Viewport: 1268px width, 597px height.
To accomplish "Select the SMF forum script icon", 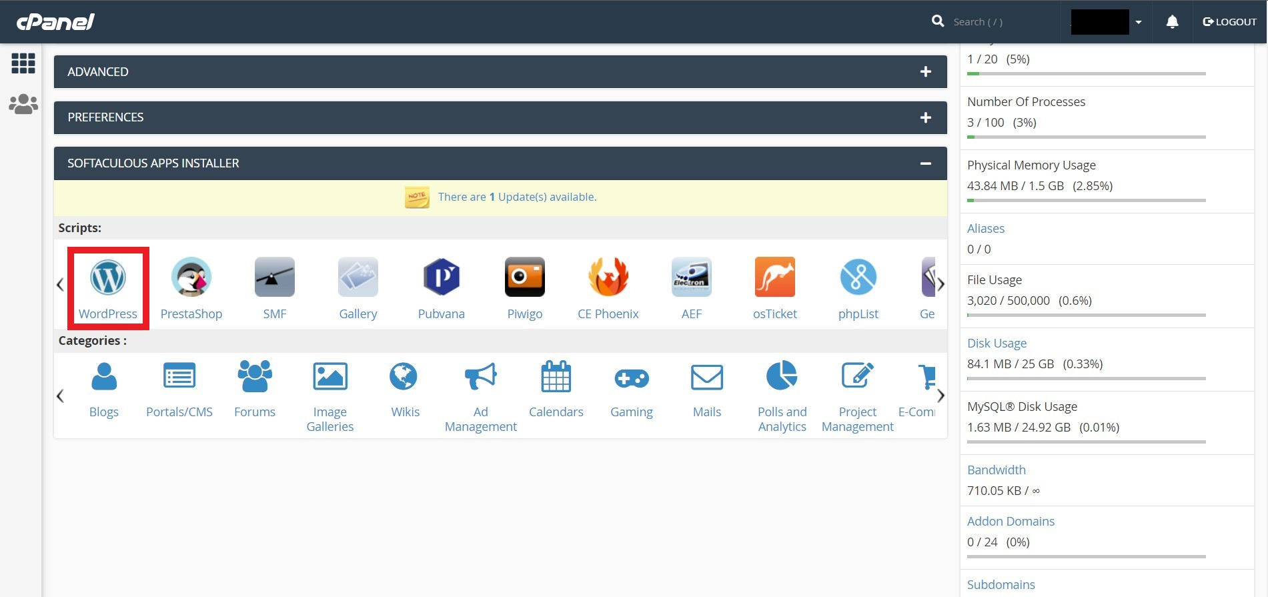I will (x=275, y=277).
